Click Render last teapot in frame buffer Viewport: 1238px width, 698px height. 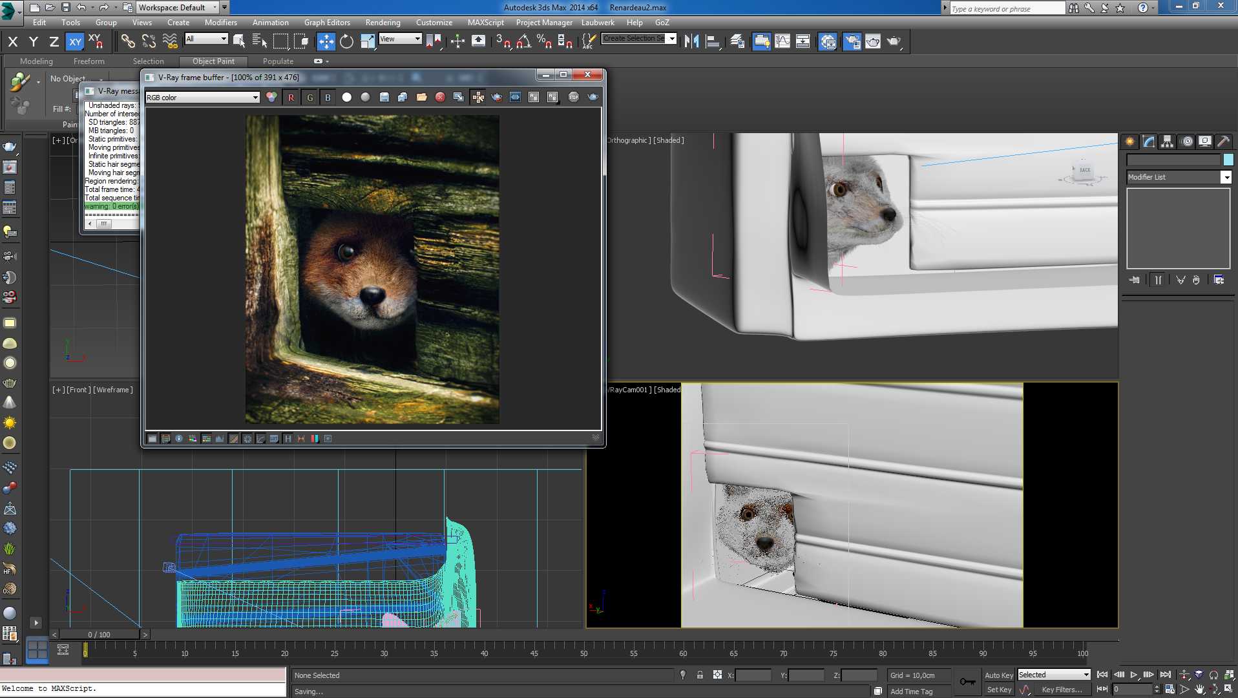pyautogui.click(x=593, y=97)
